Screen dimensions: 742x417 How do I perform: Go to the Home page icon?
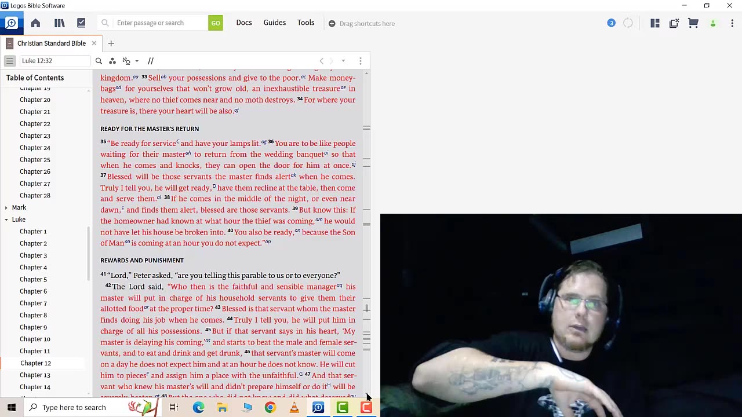point(35,23)
